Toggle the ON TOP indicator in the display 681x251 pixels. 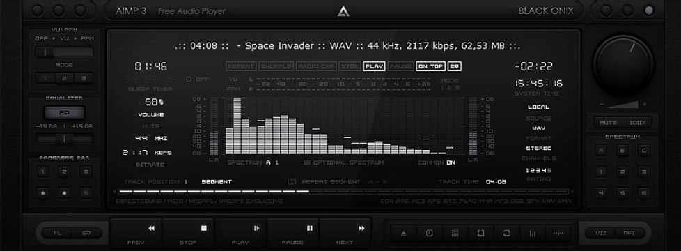point(431,66)
